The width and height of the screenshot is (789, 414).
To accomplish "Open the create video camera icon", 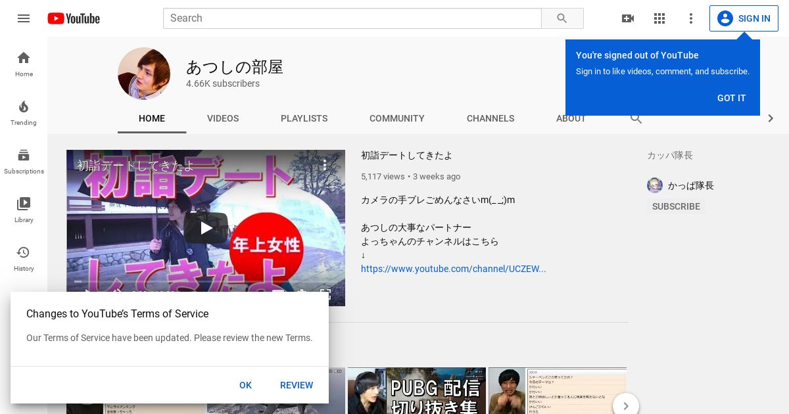I will click(x=628, y=18).
